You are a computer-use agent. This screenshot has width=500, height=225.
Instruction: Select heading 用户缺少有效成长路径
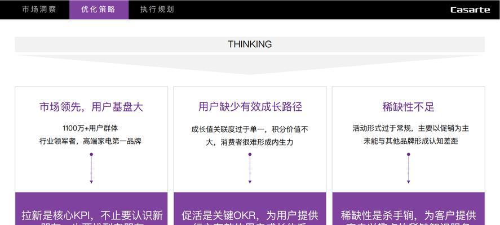pos(250,107)
